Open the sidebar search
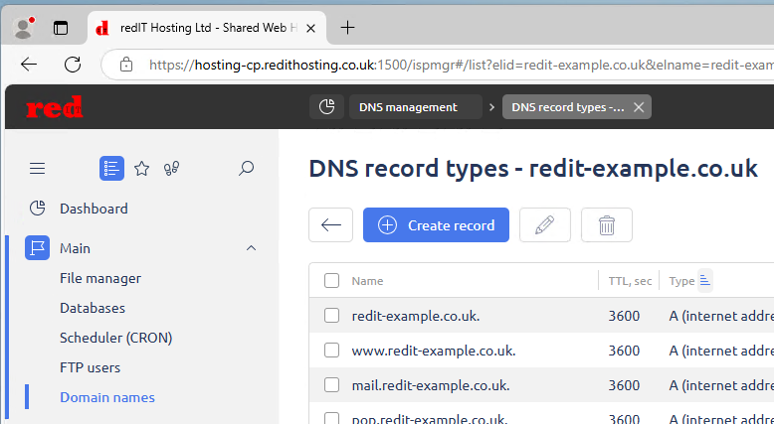 pyautogui.click(x=247, y=169)
